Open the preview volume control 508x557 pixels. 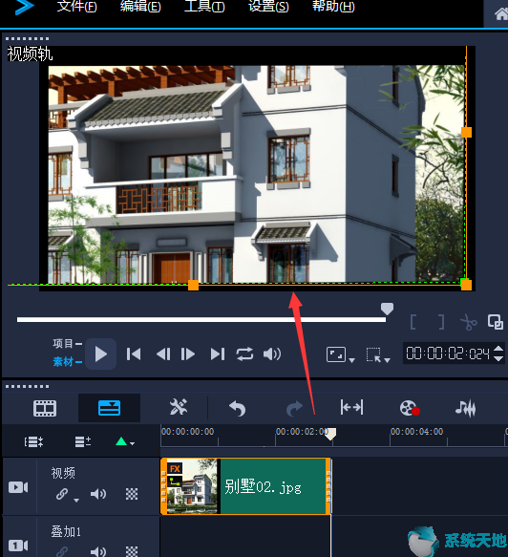click(272, 354)
